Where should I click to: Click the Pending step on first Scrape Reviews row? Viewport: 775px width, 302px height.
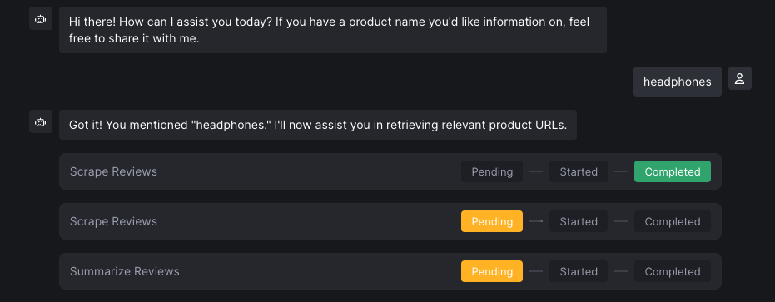(x=492, y=171)
